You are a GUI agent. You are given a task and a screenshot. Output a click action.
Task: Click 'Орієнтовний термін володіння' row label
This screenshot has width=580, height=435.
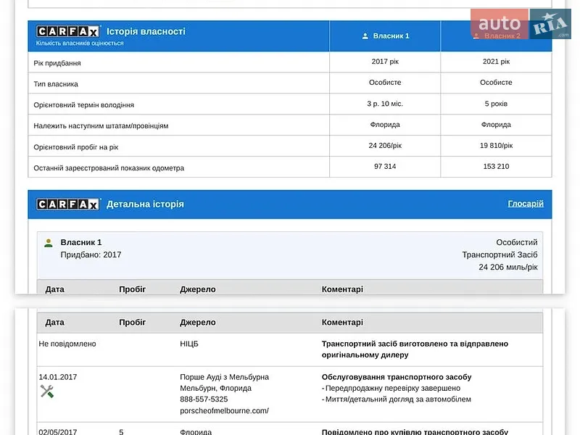coord(83,105)
